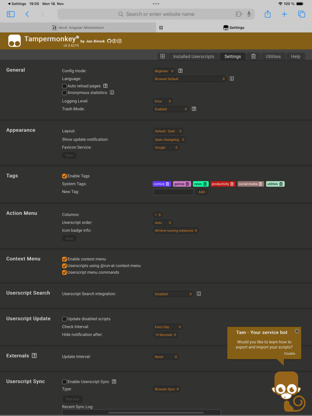Open Icon badge info dropdown
The image size is (312, 416).
(176, 231)
